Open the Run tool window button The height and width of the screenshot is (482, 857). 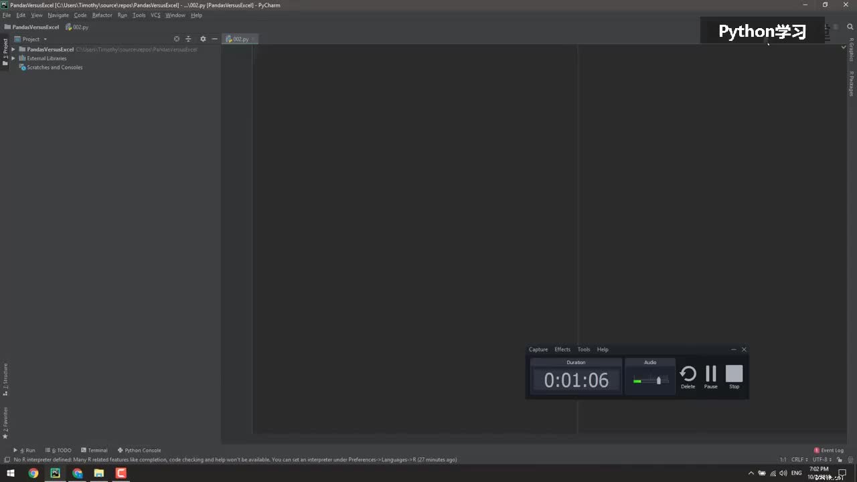(24, 451)
